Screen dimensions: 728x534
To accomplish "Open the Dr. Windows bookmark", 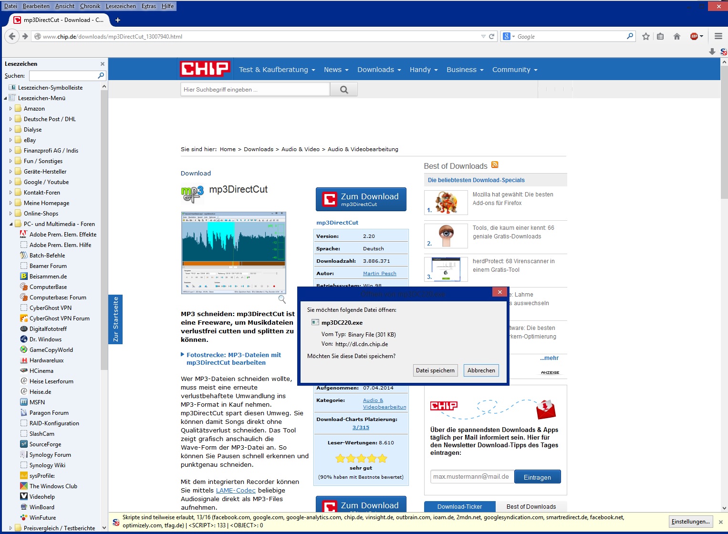I will (x=45, y=339).
